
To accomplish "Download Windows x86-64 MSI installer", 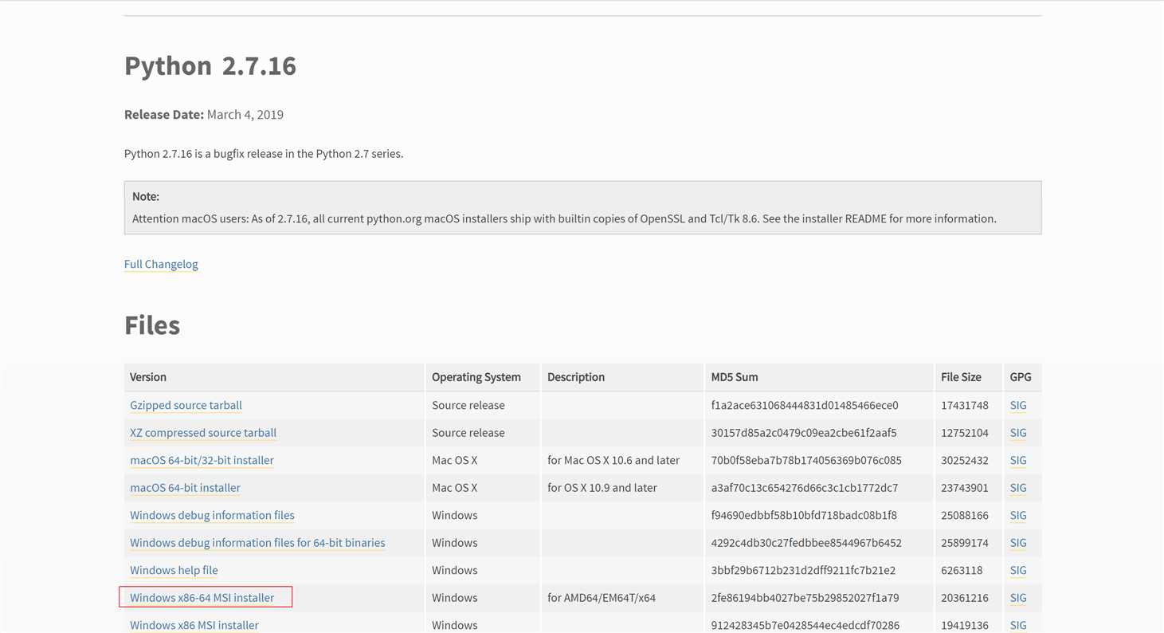I will click(202, 598).
